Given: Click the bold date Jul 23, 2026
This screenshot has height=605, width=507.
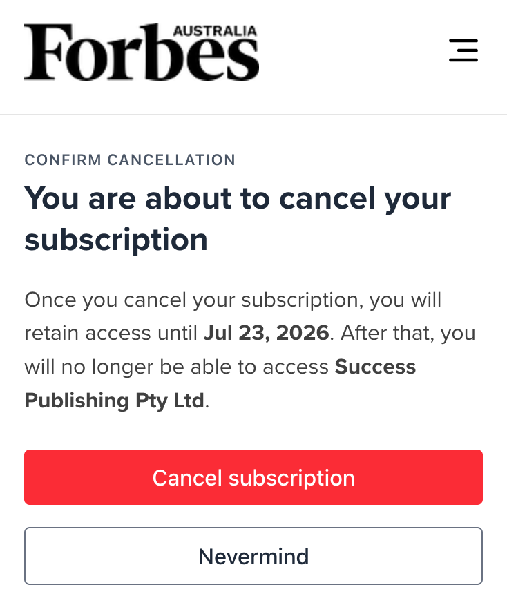Looking at the screenshot, I should [266, 333].
